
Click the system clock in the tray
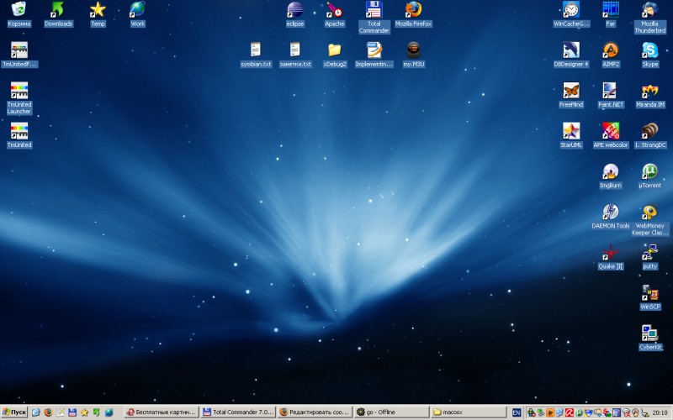pos(660,412)
